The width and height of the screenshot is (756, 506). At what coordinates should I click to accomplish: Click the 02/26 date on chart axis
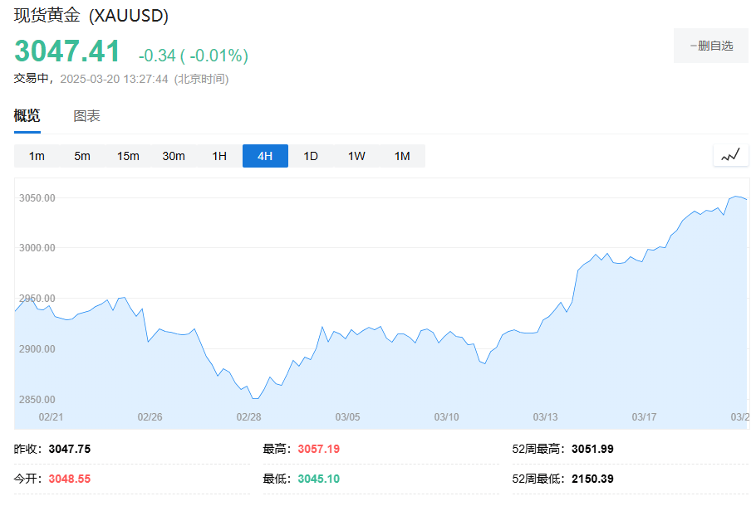[150, 416]
